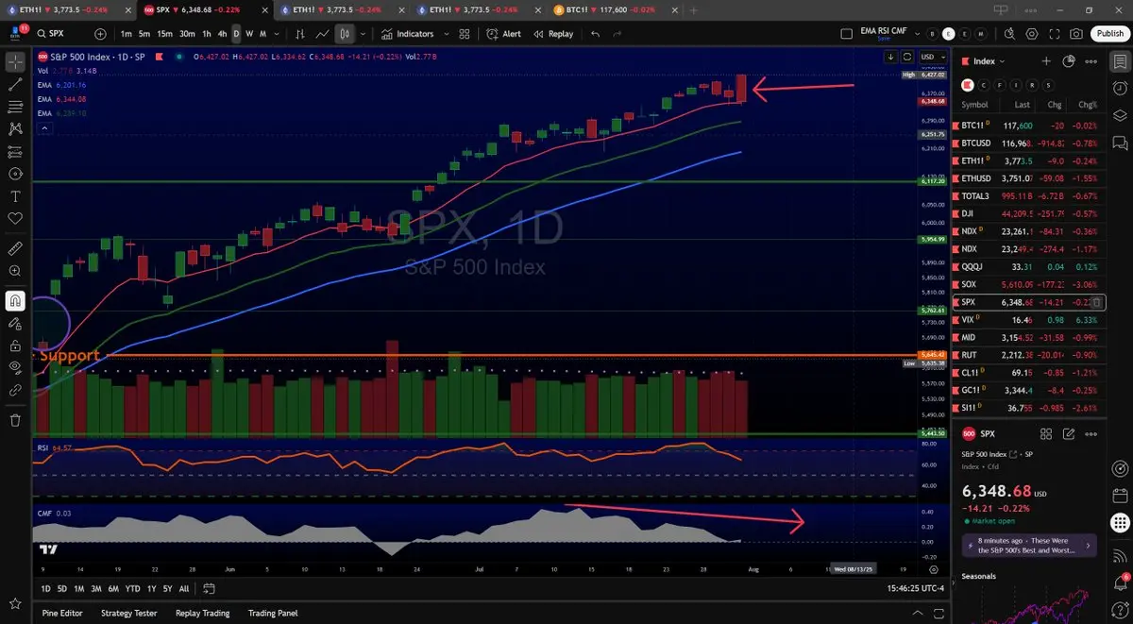The height and width of the screenshot is (624, 1133).
Task: Switch to 4h timeframe
Action: pos(222,34)
